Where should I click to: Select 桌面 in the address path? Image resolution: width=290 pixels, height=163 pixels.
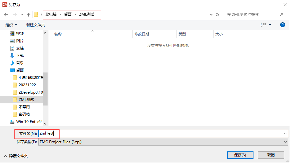68,14
